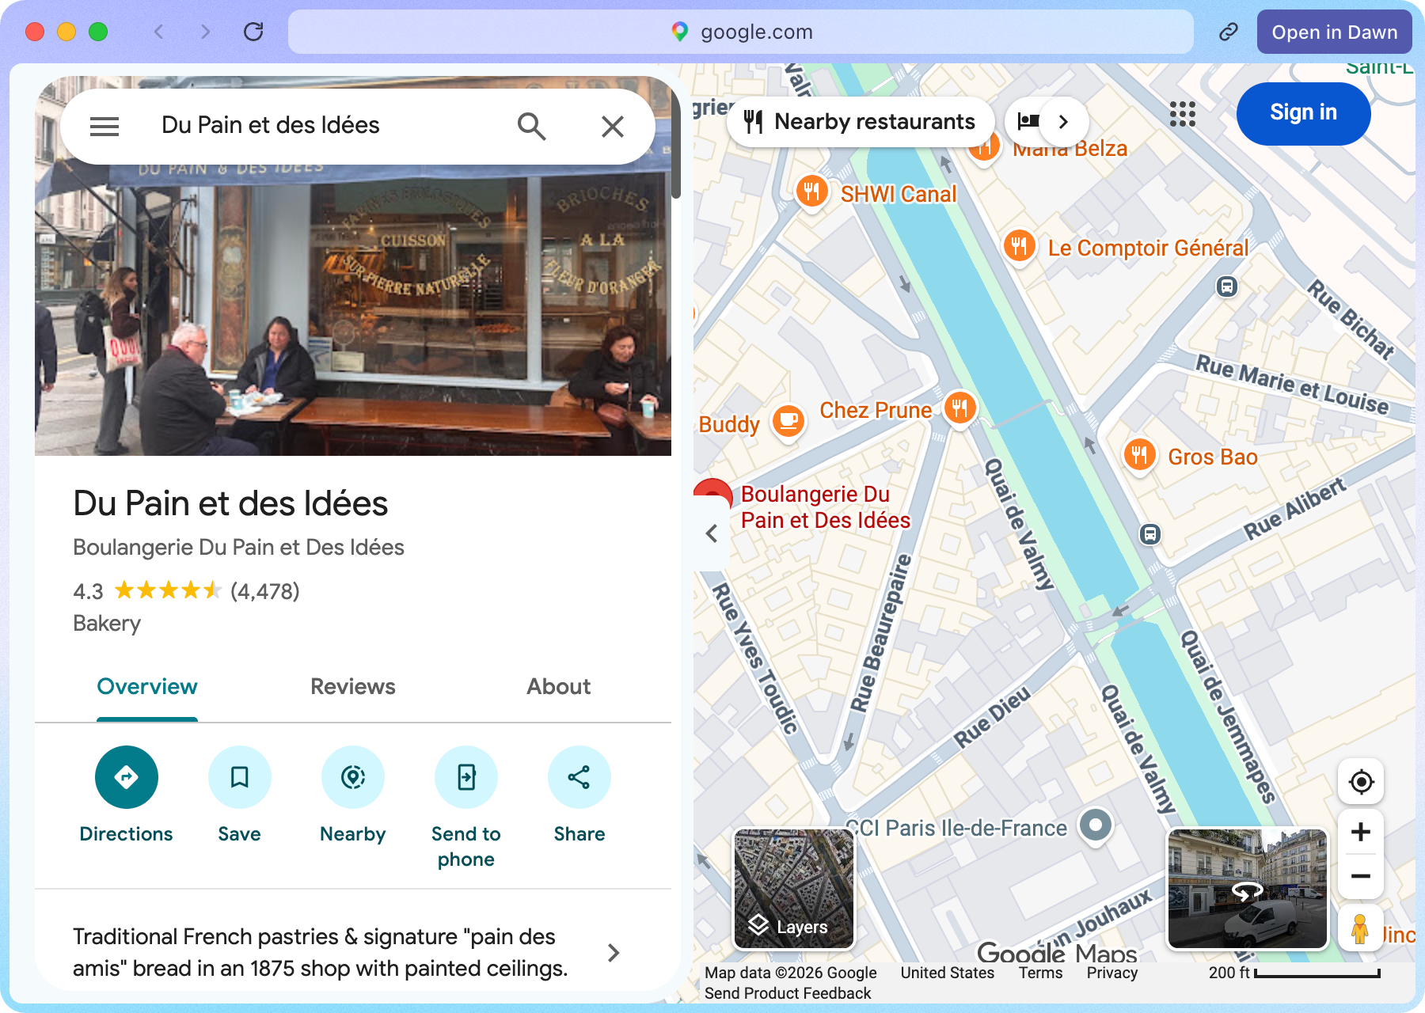Click the Privacy link
The width and height of the screenshot is (1425, 1013).
pyautogui.click(x=1111, y=973)
